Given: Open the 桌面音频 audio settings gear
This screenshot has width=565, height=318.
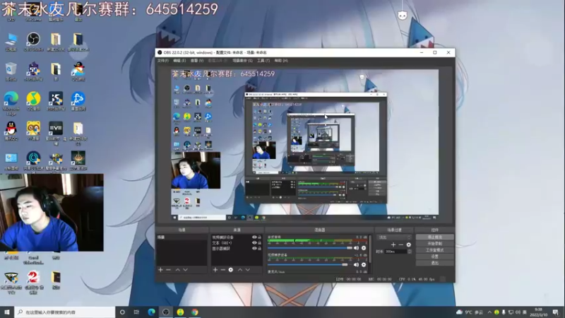Looking at the screenshot, I should coord(364,248).
